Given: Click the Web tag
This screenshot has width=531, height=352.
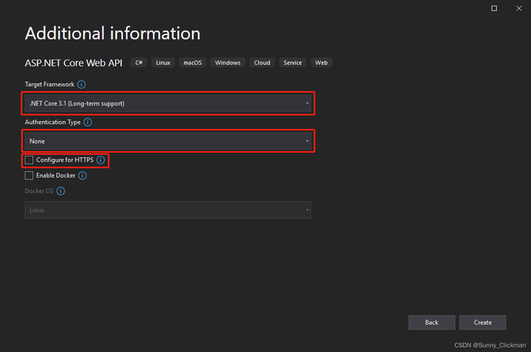Looking at the screenshot, I should point(321,63).
